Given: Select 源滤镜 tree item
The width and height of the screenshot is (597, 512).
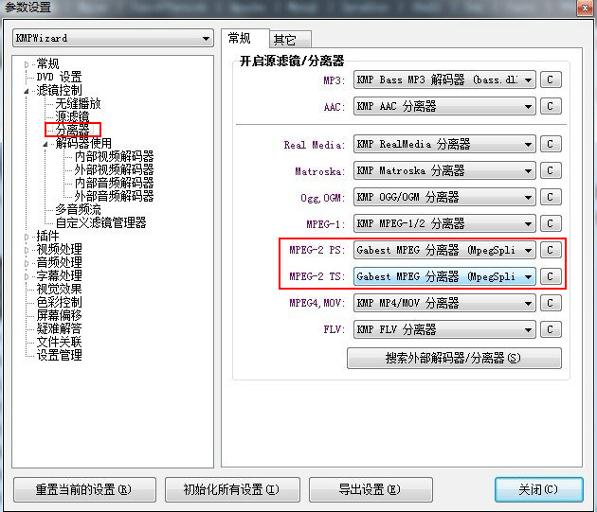Looking at the screenshot, I should tap(72, 116).
